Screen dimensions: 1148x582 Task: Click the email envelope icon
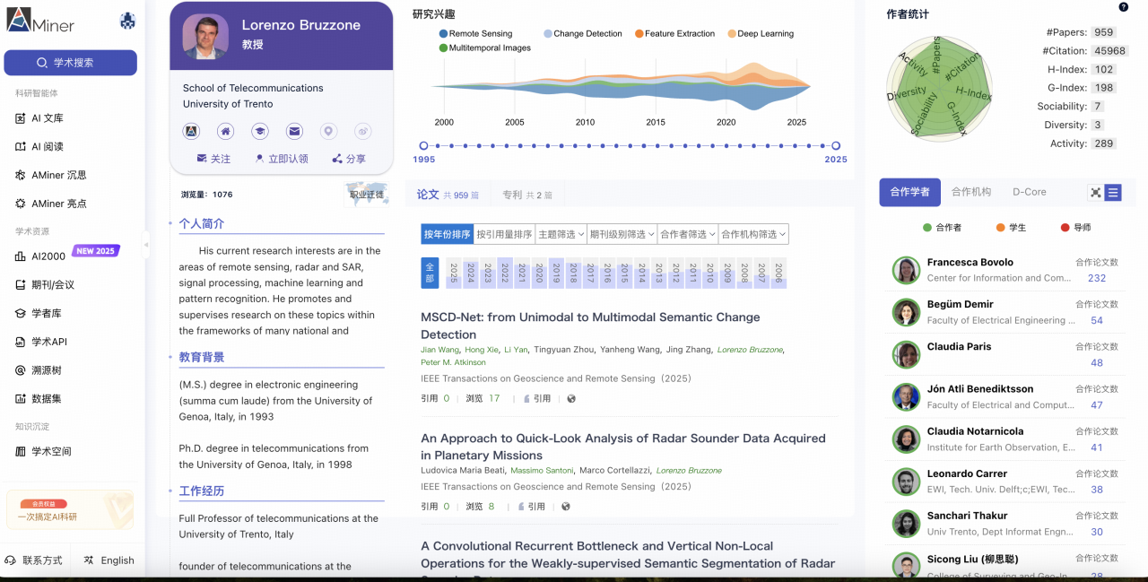294,132
